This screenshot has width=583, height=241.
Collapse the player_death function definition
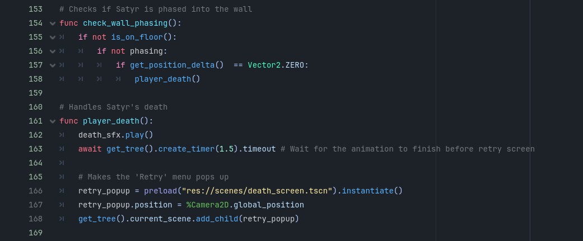pos(53,121)
